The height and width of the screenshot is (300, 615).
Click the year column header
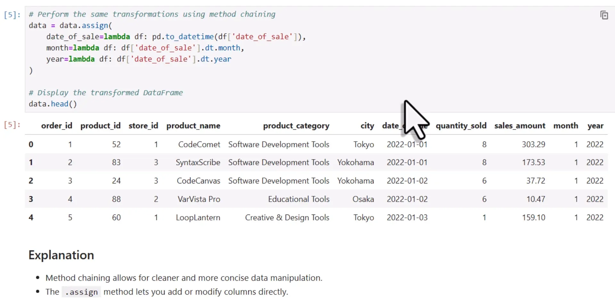(595, 126)
